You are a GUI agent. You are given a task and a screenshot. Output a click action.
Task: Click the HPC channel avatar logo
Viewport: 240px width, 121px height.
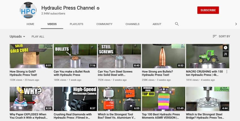[28, 10]
